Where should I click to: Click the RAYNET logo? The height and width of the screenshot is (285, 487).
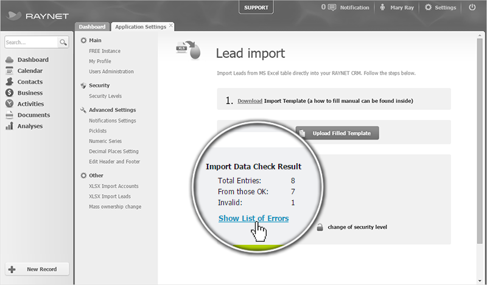(x=37, y=16)
